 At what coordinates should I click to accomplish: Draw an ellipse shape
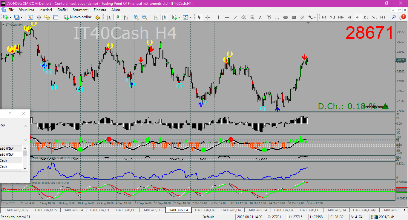pyautogui.click(x=286, y=17)
